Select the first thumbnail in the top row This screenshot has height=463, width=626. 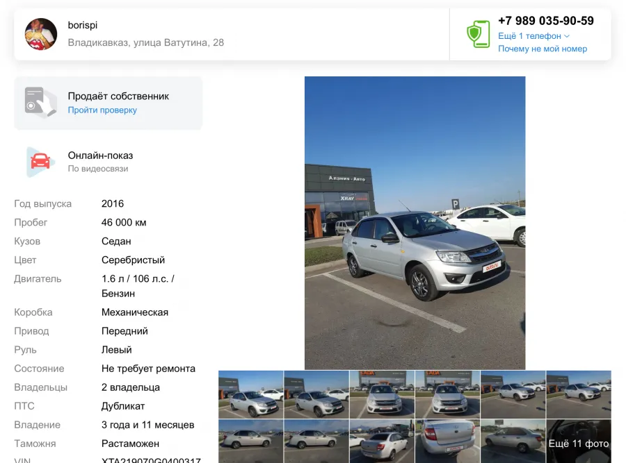[x=250, y=394]
